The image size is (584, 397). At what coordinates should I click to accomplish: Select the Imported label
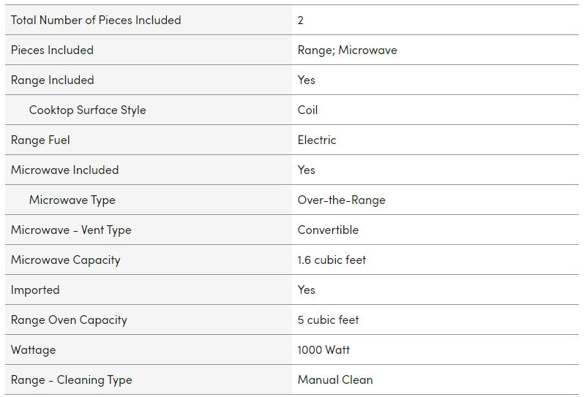pyautogui.click(x=35, y=290)
